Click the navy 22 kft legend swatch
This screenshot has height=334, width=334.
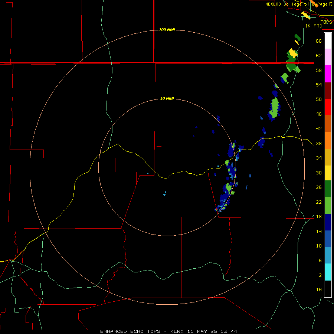[x=328, y=222]
